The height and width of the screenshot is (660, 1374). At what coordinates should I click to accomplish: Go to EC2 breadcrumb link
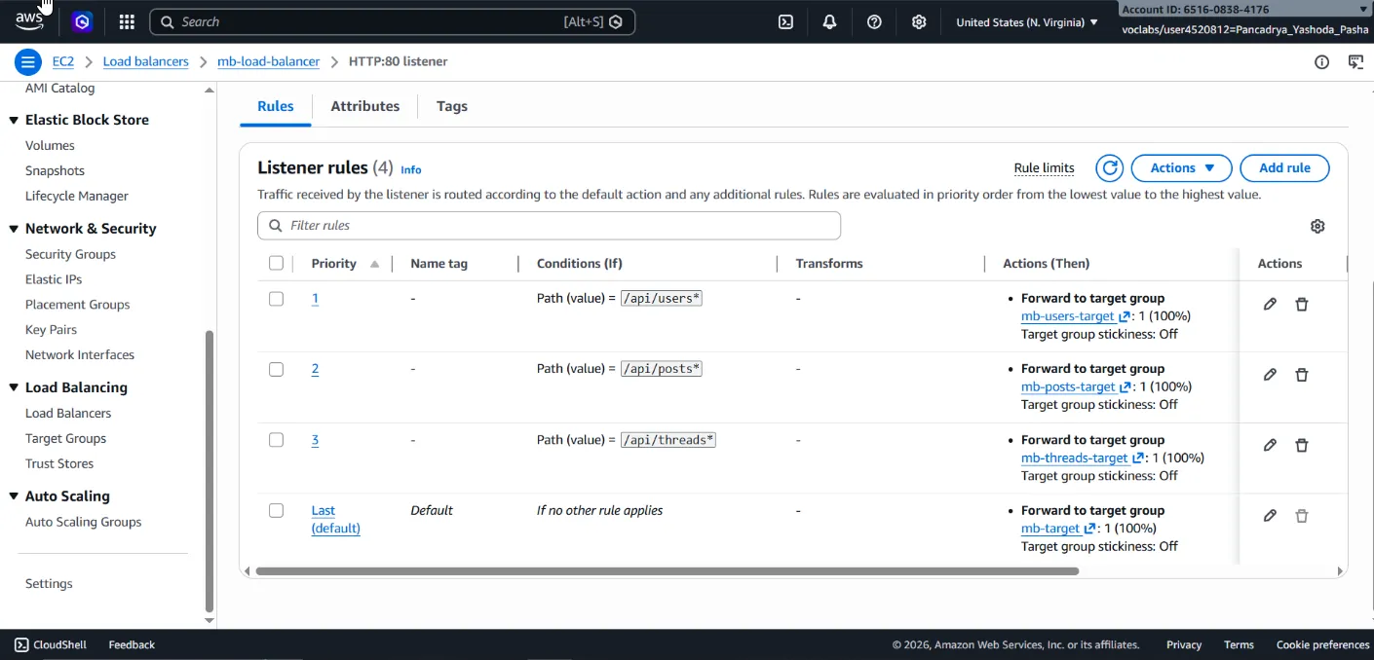click(63, 61)
